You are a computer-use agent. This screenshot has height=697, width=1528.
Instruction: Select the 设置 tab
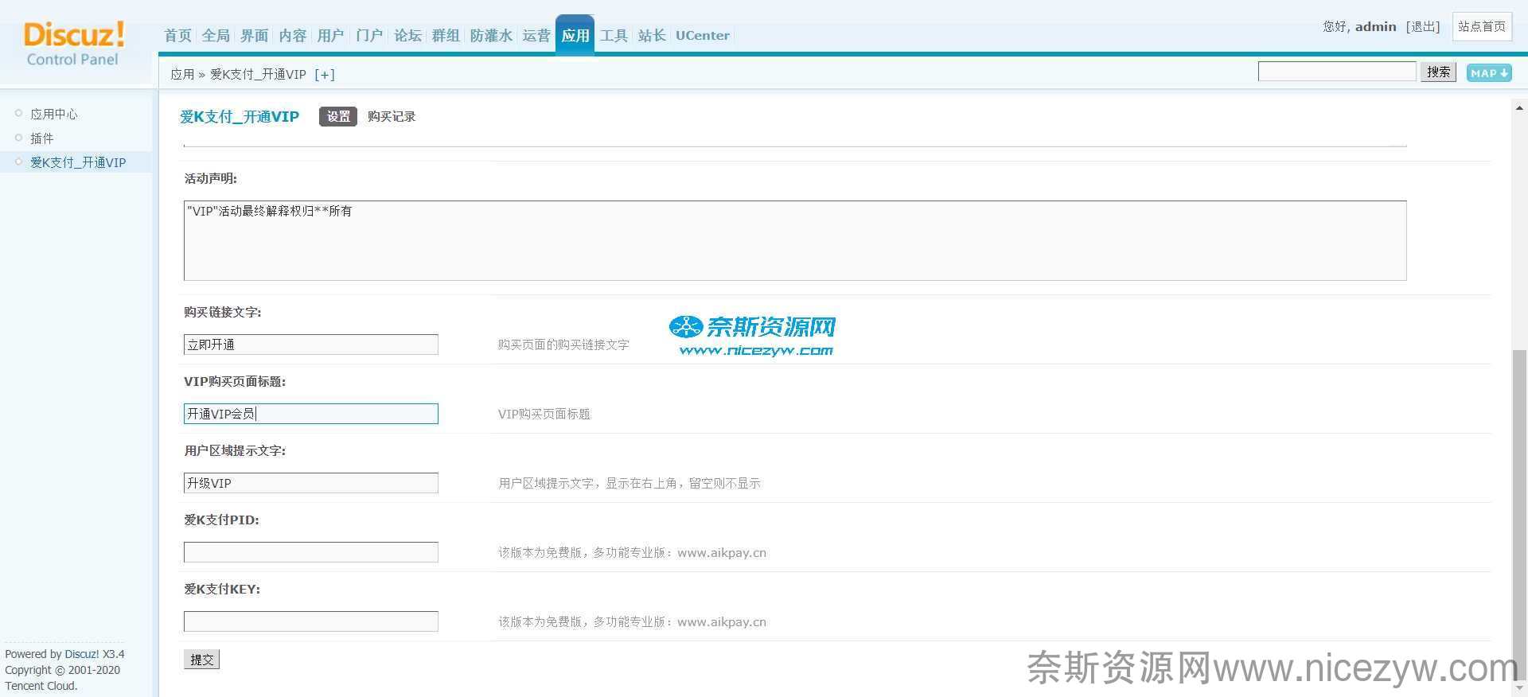pyautogui.click(x=337, y=117)
